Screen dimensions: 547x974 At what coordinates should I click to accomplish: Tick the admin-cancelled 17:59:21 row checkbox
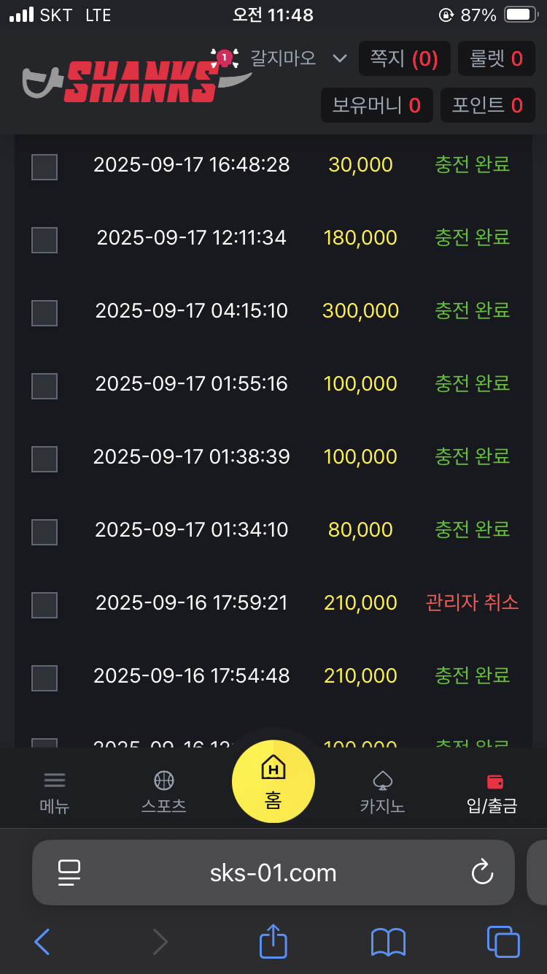click(44, 605)
